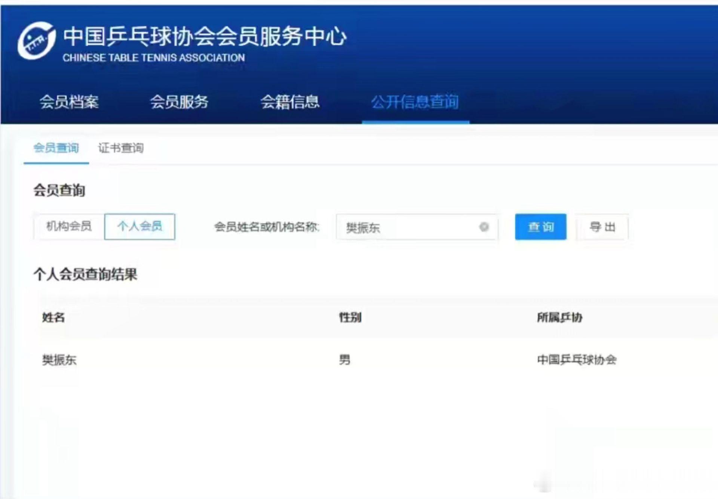Viewport: 718px width, 499px height.
Task: Choose the 个人会员 option
Action: (x=139, y=226)
